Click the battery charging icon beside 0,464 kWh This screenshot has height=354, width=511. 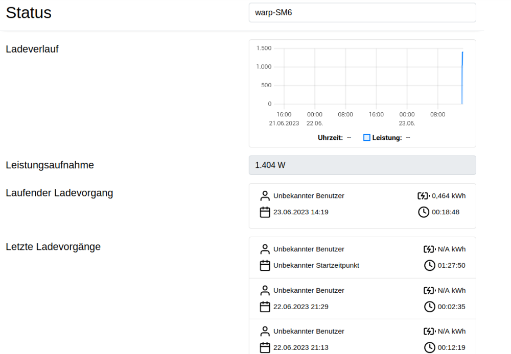(x=424, y=196)
